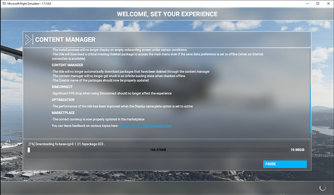This screenshot has height=195, width=334.
Task: Open the forums.flightsimulator.com feedback link
Action: (x=146, y=126)
